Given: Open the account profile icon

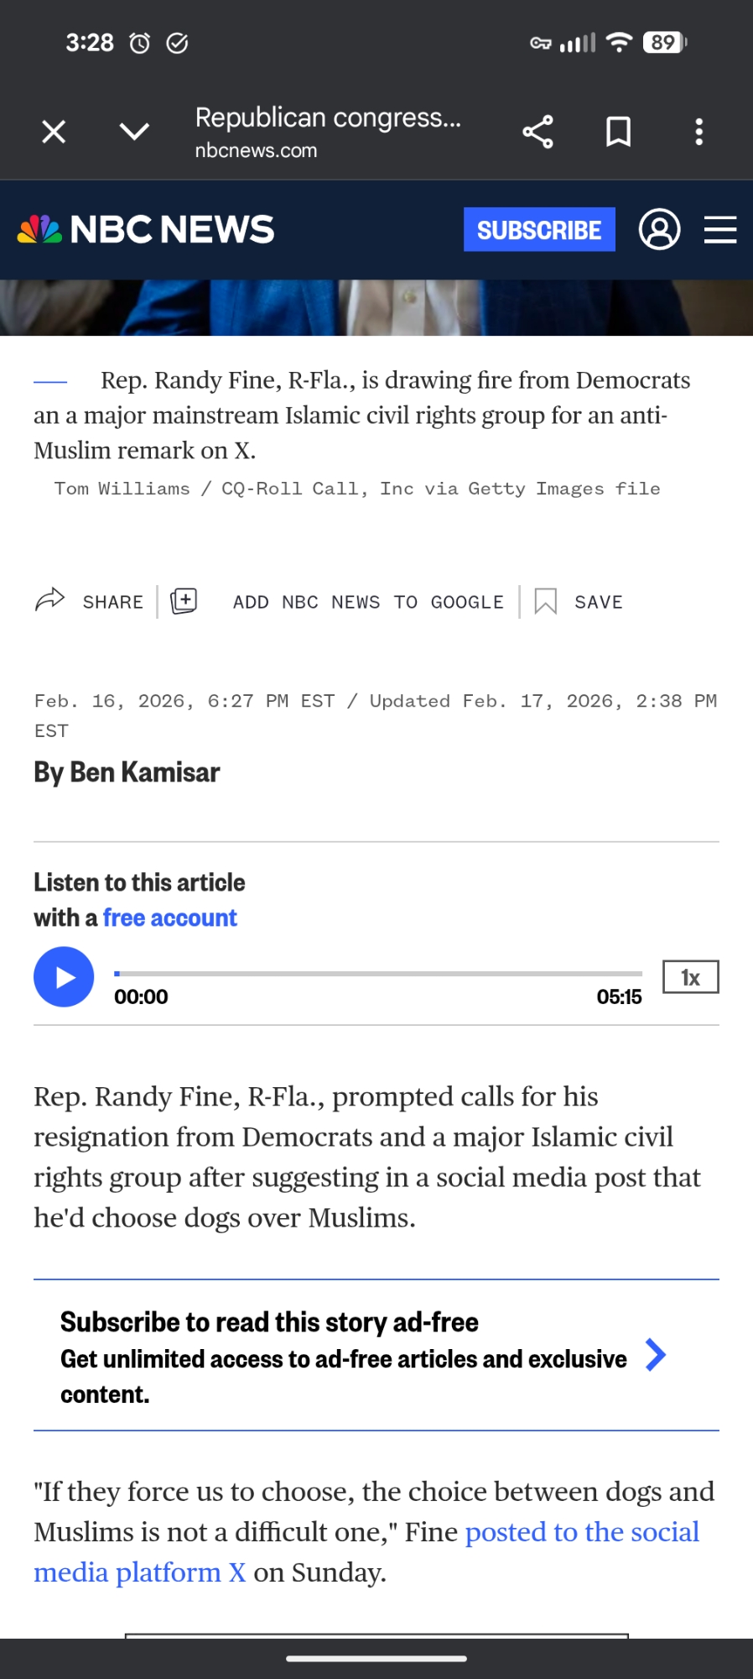Looking at the screenshot, I should pyautogui.click(x=659, y=229).
